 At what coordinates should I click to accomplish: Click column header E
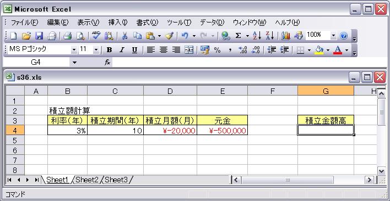point(223,91)
